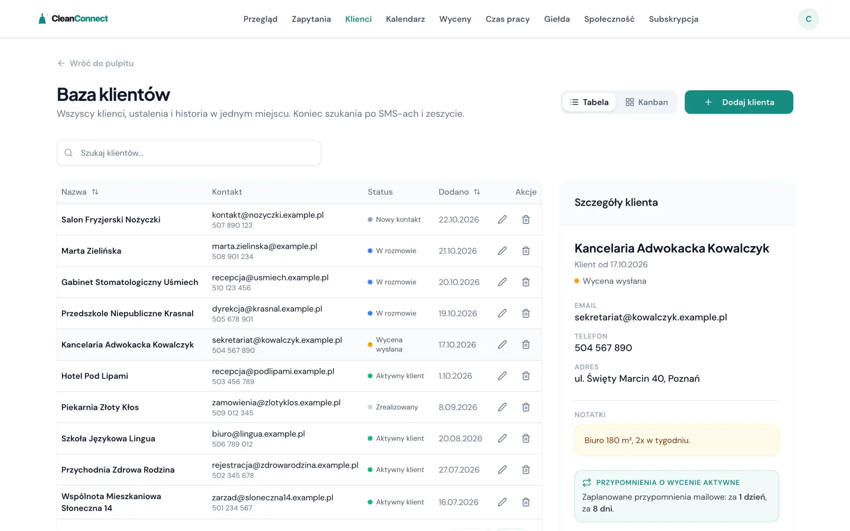The height and width of the screenshot is (531, 850).
Task: Click the Nowy kontakt status label
Action: (x=394, y=219)
